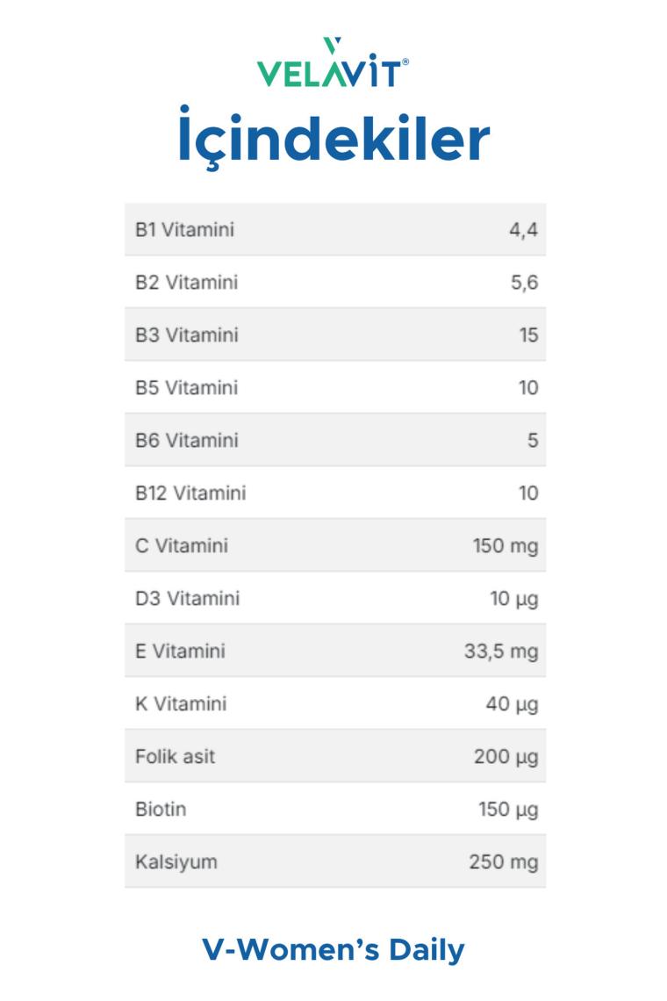Viewport: 667px width, 1001px height.
Task: Select the Biotin row label
Action: (x=161, y=810)
